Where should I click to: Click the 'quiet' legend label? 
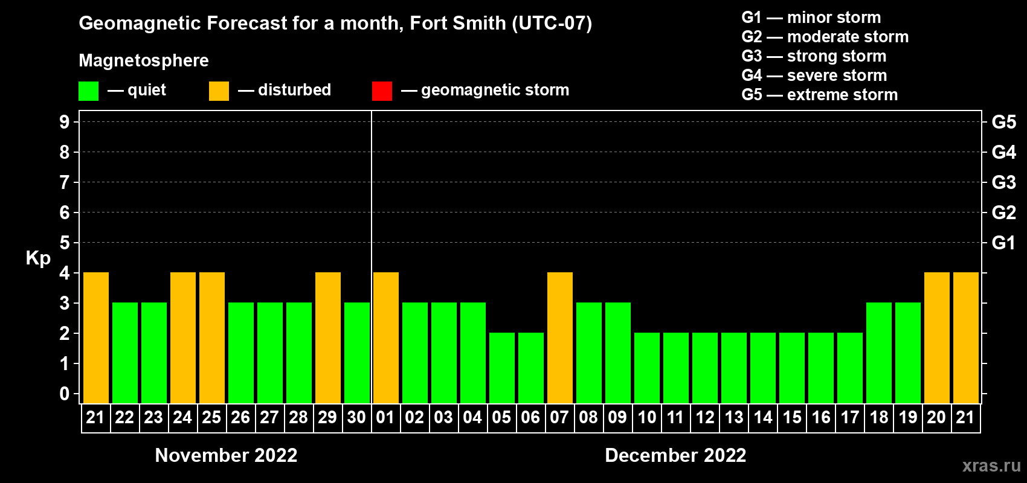coord(147,90)
